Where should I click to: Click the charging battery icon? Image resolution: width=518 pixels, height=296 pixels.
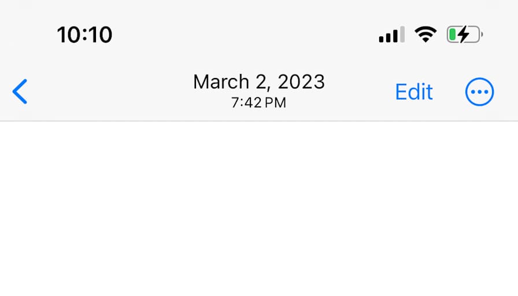(x=464, y=35)
